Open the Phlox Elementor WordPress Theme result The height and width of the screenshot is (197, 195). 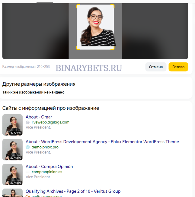pos(102,142)
